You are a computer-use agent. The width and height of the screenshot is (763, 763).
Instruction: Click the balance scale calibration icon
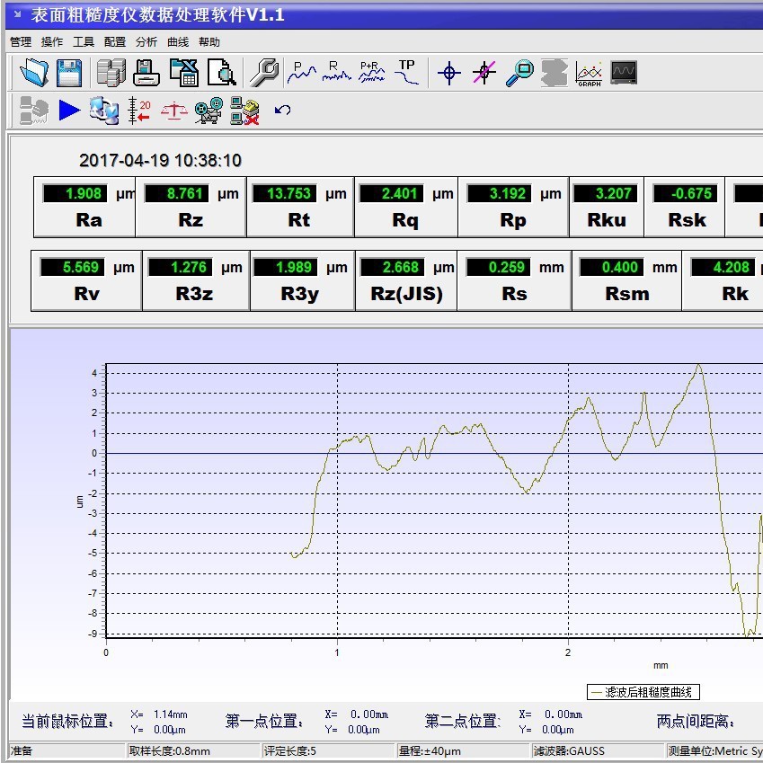coord(174,111)
